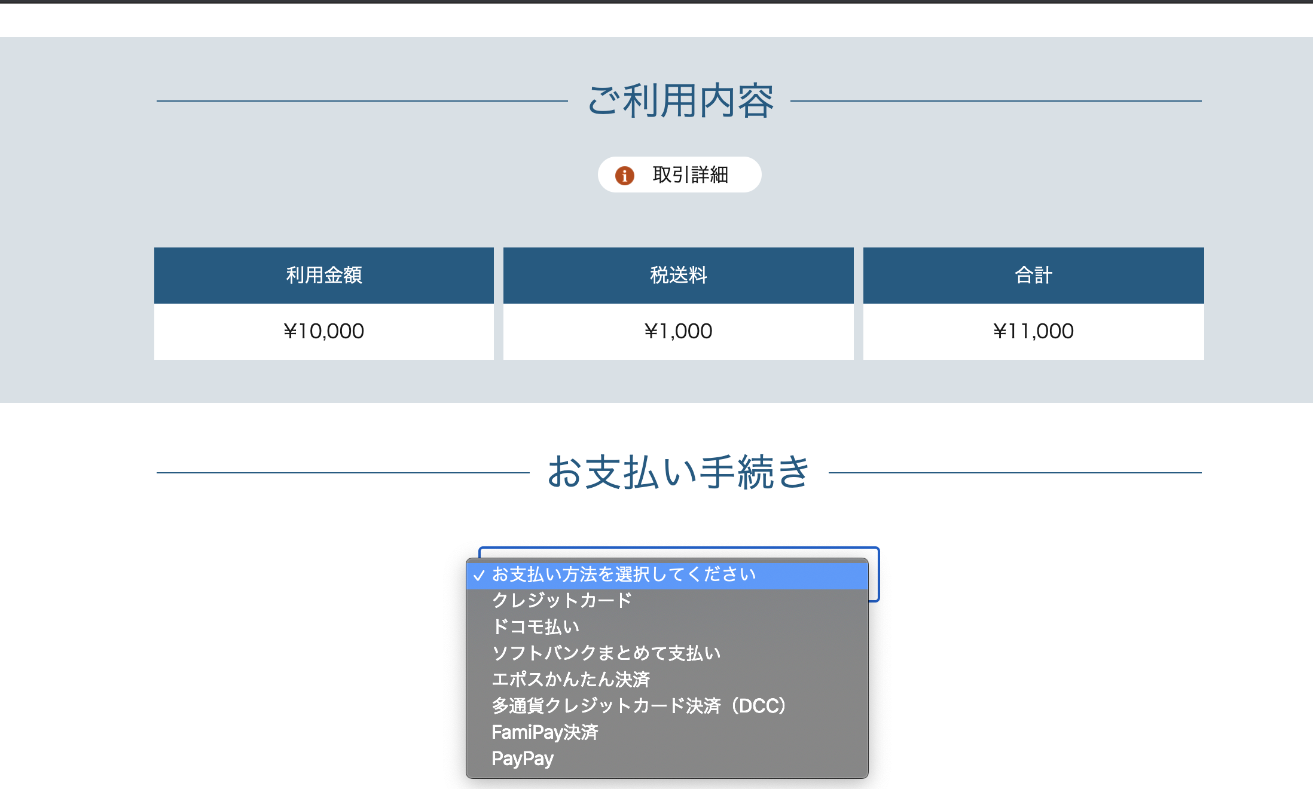Click the お支払い手続き section heading

pyautogui.click(x=679, y=472)
